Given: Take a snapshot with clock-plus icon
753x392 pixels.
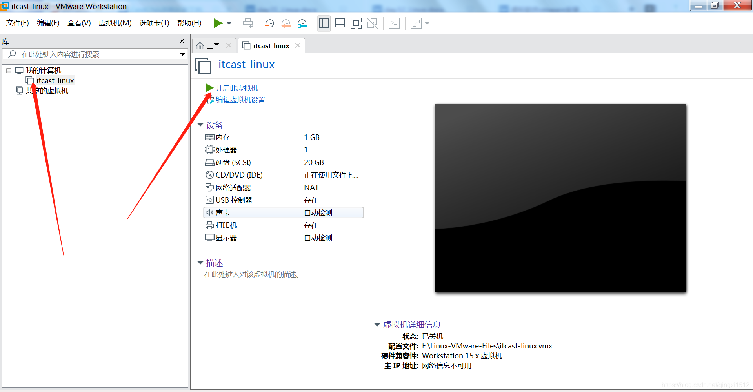Looking at the screenshot, I should pos(269,24).
